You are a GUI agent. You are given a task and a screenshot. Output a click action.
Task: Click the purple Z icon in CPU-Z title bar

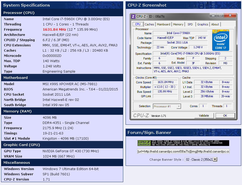coord(133,17)
